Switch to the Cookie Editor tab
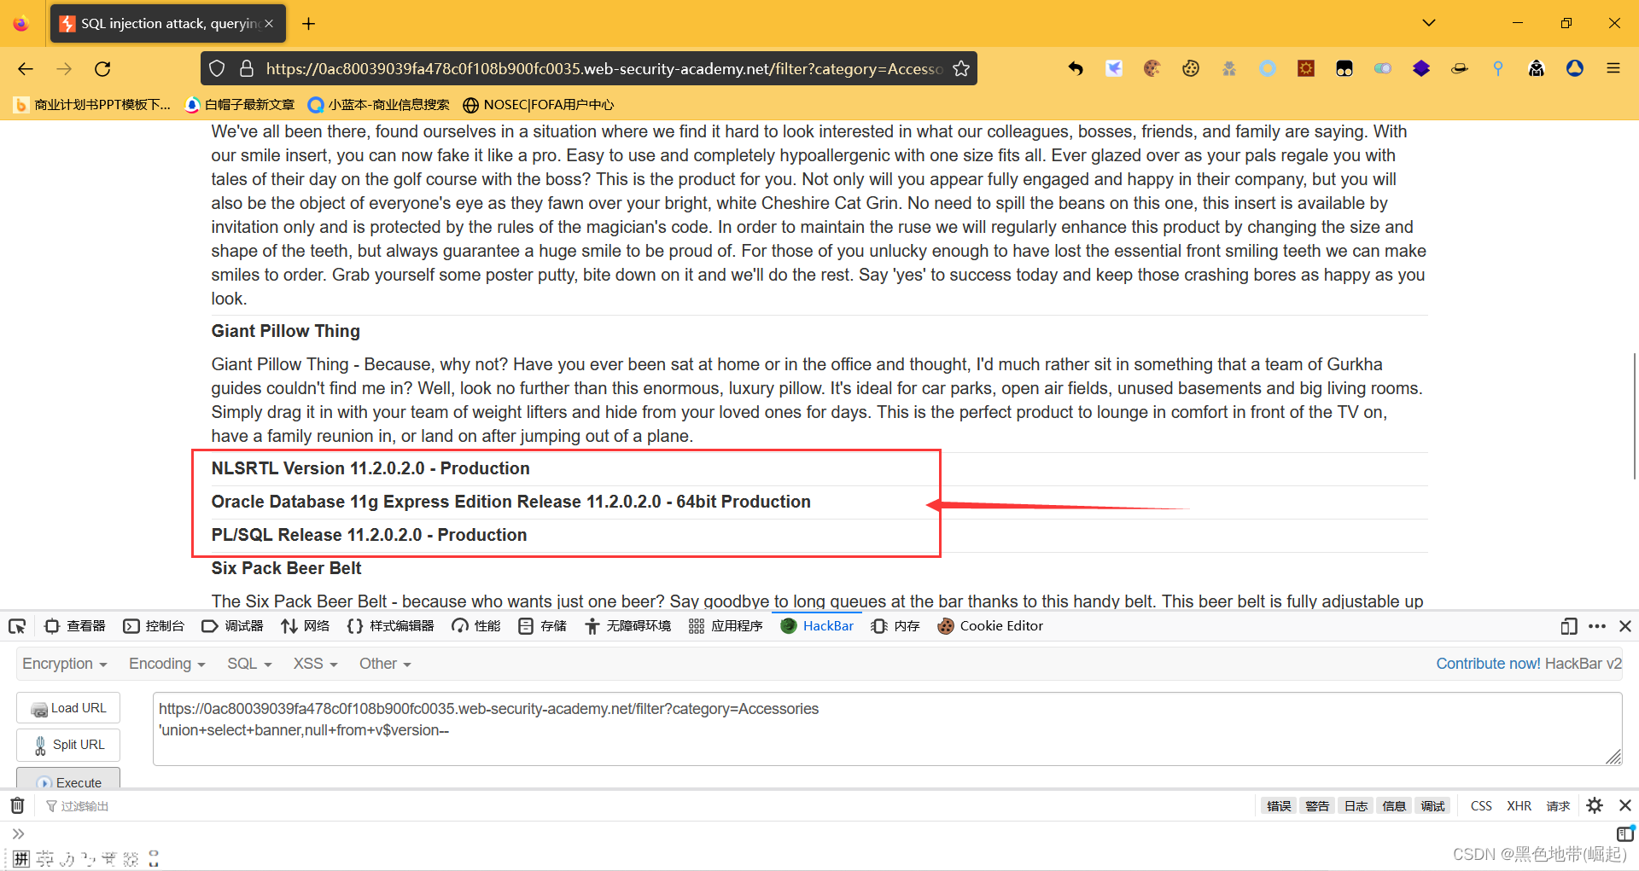Screen dimensions: 1639x871 (990, 626)
